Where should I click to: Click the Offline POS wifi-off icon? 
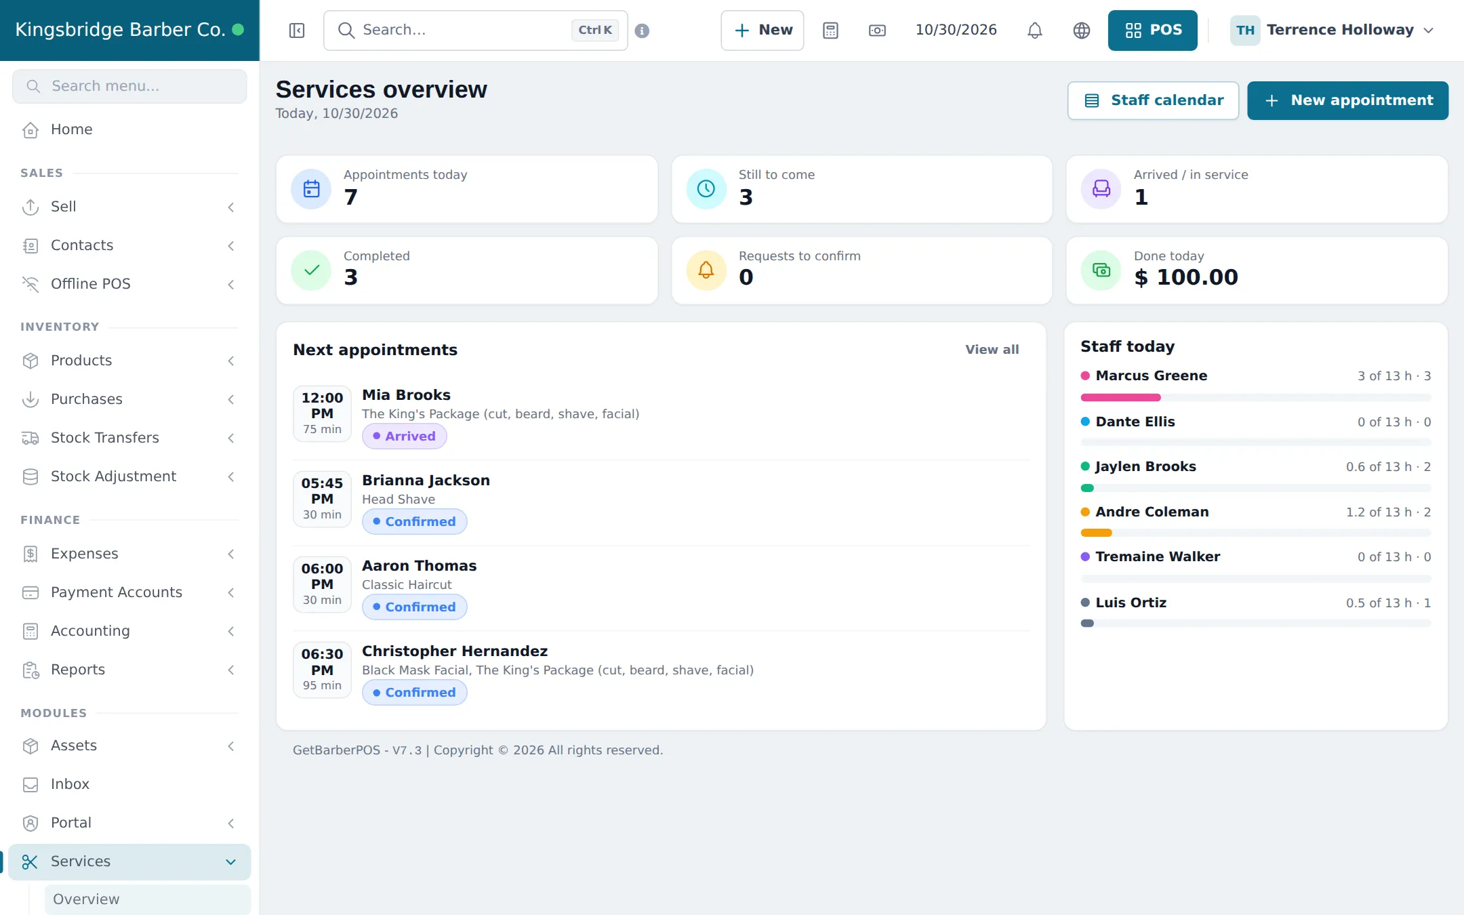[x=30, y=284]
